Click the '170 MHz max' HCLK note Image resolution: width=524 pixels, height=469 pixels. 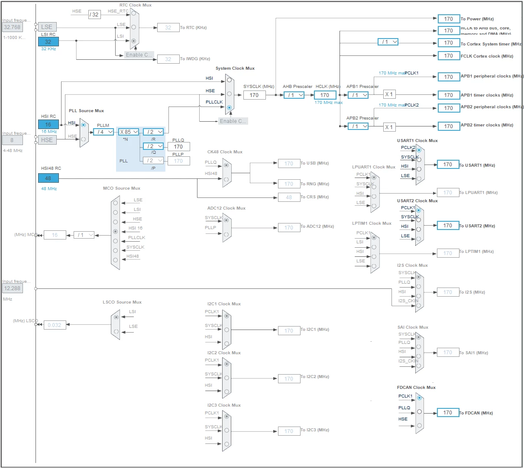pyautogui.click(x=329, y=103)
